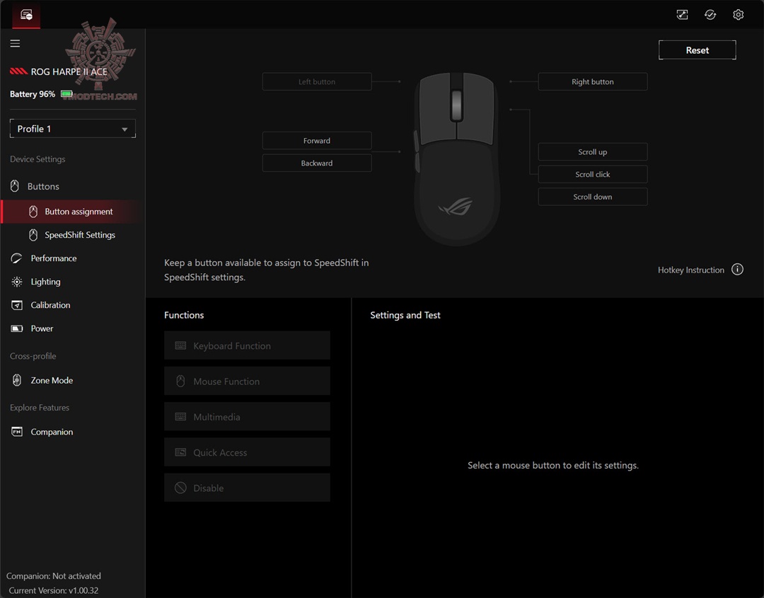Image resolution: width=764 pixels, height=598 pixels.
Task: Click the battery level indicator icon
Action: (66, 93)
